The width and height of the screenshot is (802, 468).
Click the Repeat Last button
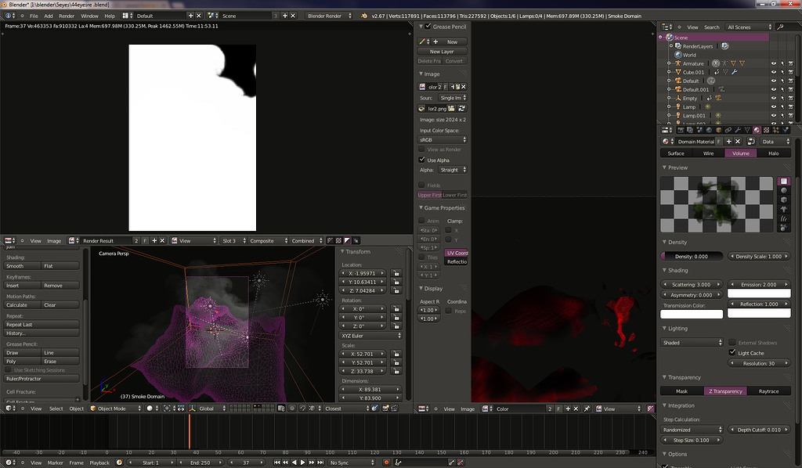(x=42, y=325)
